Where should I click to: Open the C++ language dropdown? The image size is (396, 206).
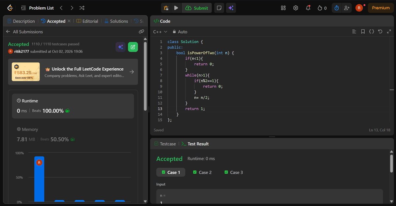[160, 32]
